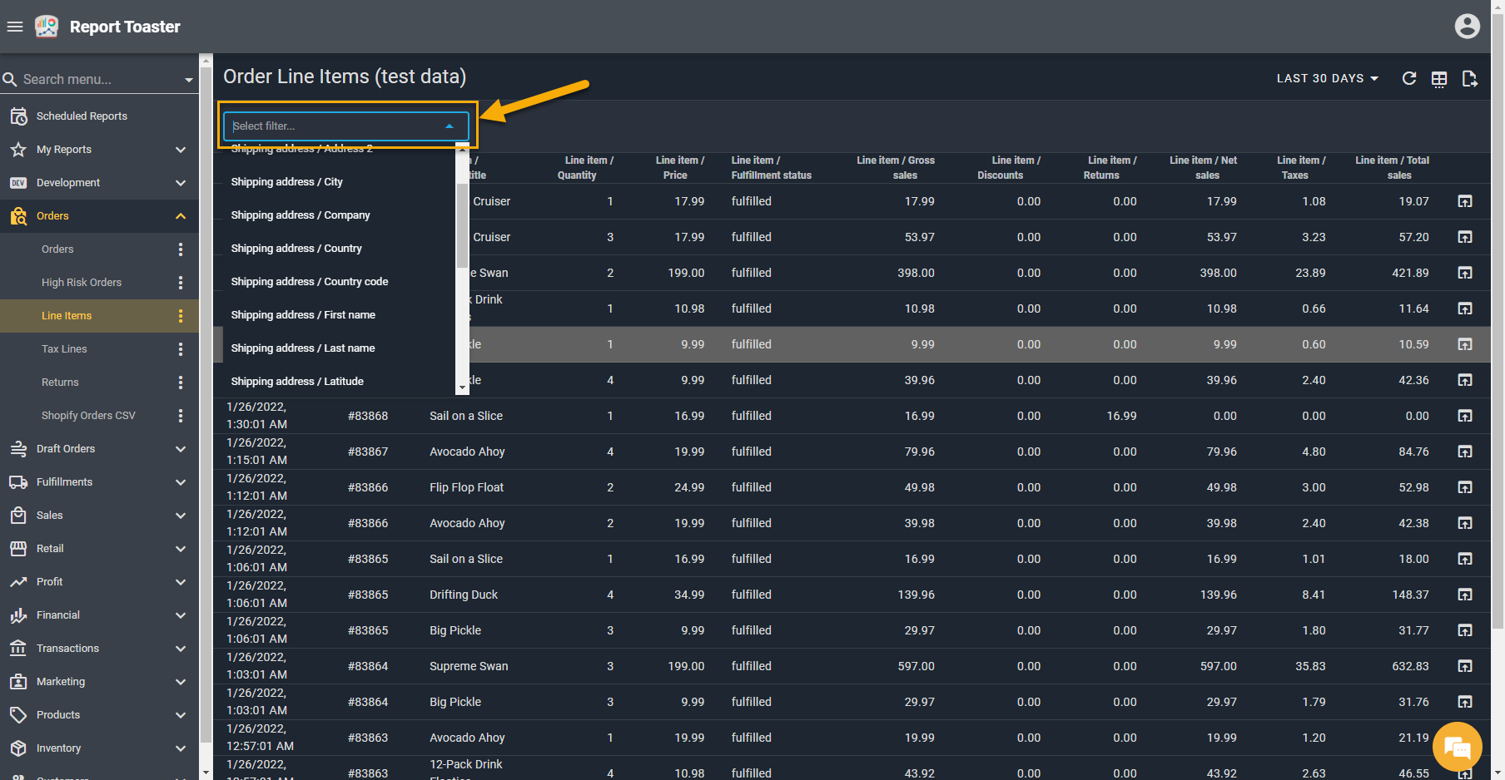Viewport: 1505px width, 780px height.
Task: Select Shipping address / Last name option
Action: click(303, 348)
